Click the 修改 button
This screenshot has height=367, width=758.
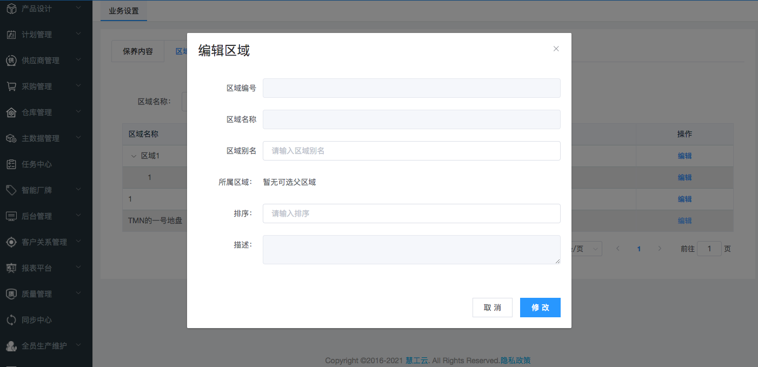tap(540, 308)
